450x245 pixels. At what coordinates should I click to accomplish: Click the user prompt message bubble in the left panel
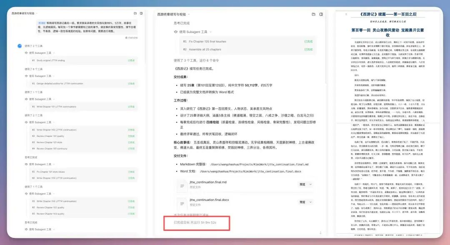tap(87, 27)
